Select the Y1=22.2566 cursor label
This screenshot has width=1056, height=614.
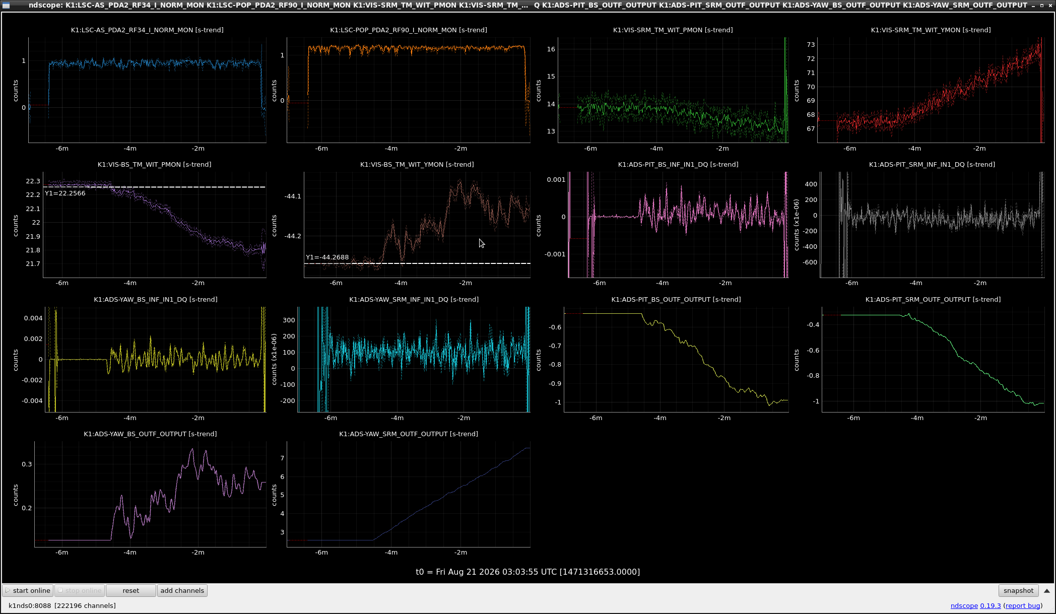pyautogui.click(x=65, y=193)
